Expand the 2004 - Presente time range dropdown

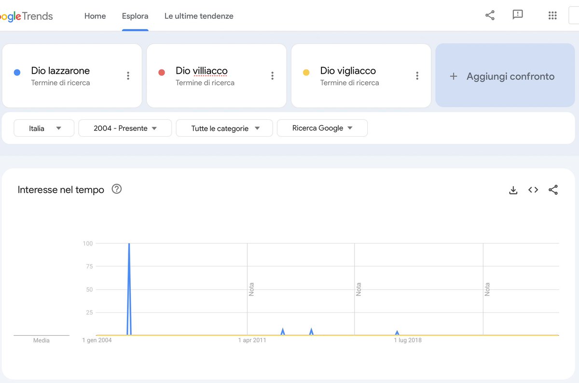click(125, 128)
